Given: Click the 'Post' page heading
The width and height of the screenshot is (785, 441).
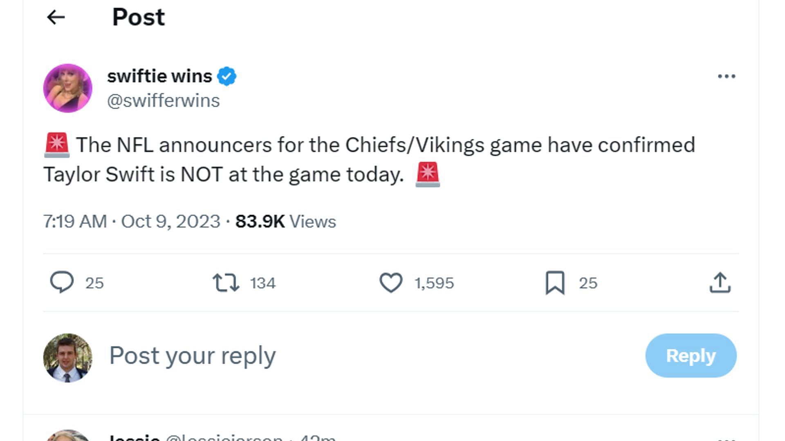Looking at the screenshot, I should tap(138, 17).
